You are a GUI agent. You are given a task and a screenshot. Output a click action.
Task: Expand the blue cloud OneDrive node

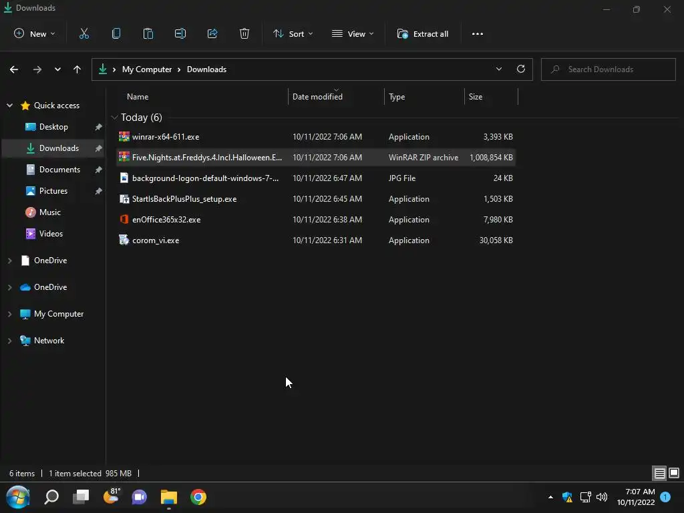tap(9, 287)
